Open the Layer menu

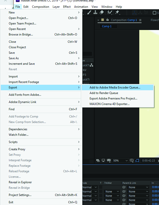pos(56,7)
